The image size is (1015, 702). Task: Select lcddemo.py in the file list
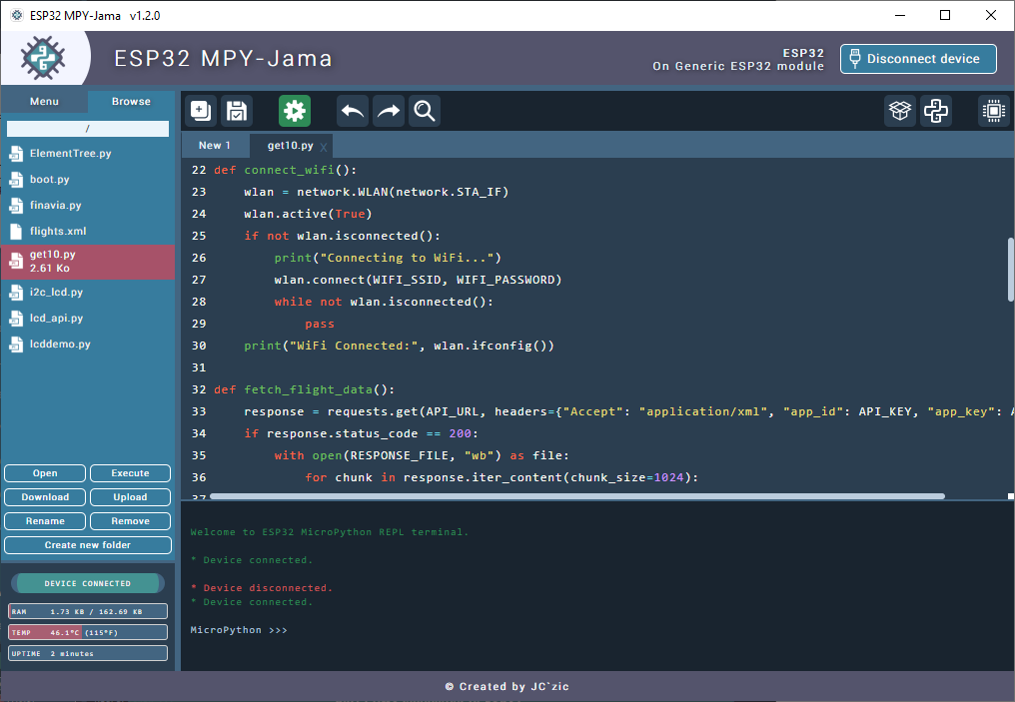[87, 345]
